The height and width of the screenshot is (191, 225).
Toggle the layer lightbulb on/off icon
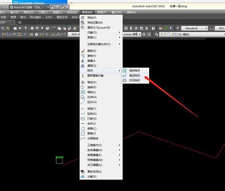[162, 34]
